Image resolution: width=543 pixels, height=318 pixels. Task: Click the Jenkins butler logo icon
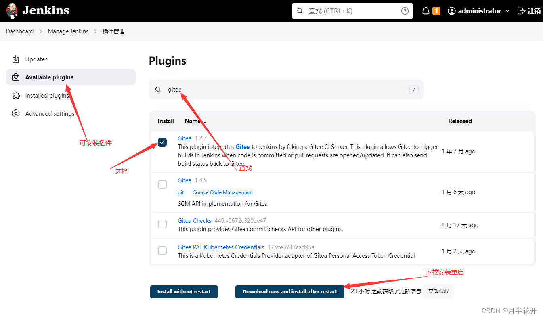click(x=12, y=10)
